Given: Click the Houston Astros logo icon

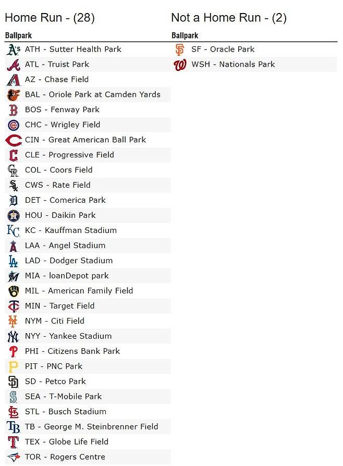Looking at the screenshot, I should (x=14, y=216).
